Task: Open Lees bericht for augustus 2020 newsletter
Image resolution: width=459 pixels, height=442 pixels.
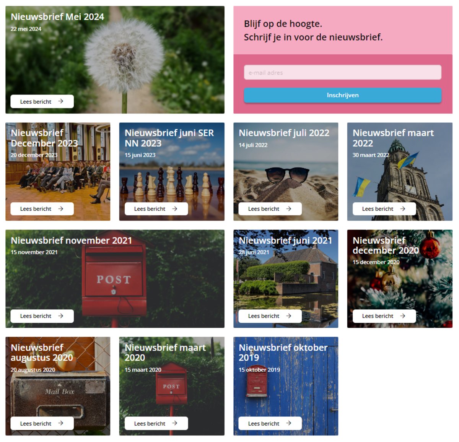Action: [x=42, y=423]
